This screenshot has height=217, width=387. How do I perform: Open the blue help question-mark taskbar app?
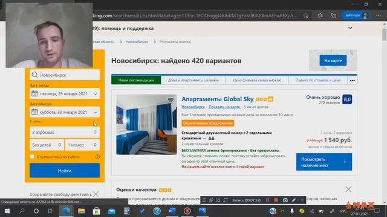(x=157, y=211)
